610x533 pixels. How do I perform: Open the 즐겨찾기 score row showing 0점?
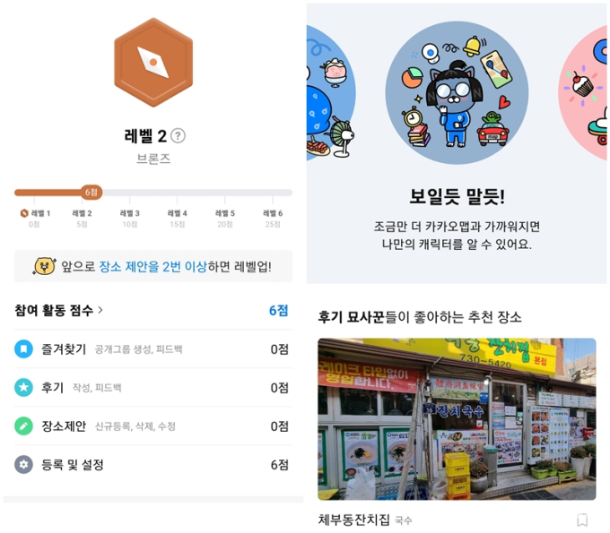tap(153, 348)
